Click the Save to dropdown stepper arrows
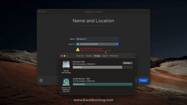Image resolution: width=187 pixels, height=105 pixels. (x=117, y=44)
